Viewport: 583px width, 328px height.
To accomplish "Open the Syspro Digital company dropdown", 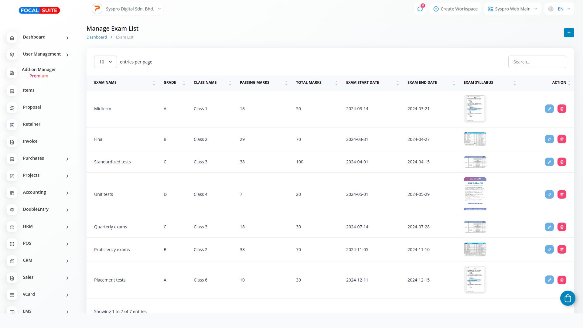I will (127, 9).
